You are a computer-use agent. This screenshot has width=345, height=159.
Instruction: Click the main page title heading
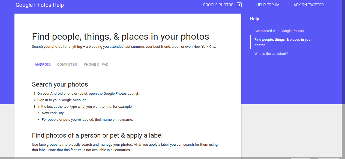click(x=121, y=36)
